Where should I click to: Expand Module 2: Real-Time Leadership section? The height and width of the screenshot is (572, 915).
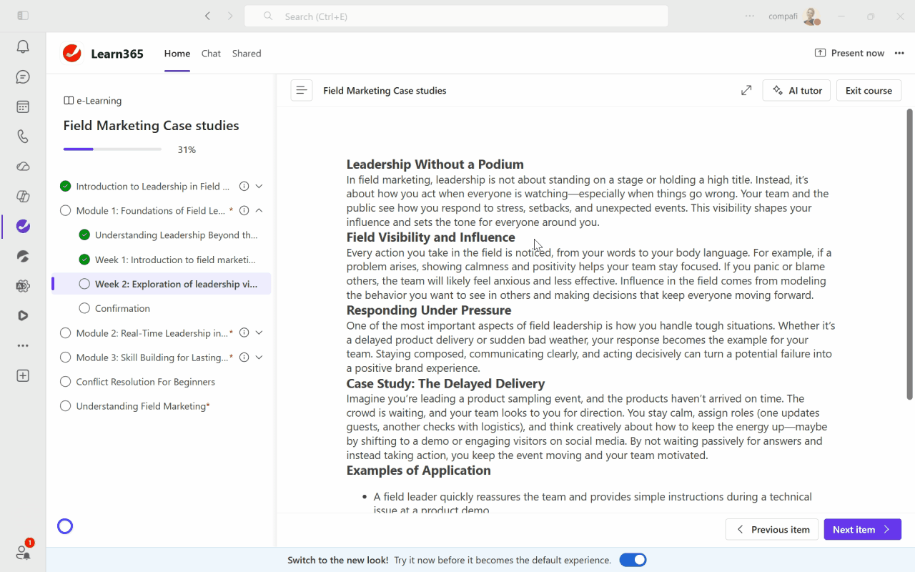point(259,332)
